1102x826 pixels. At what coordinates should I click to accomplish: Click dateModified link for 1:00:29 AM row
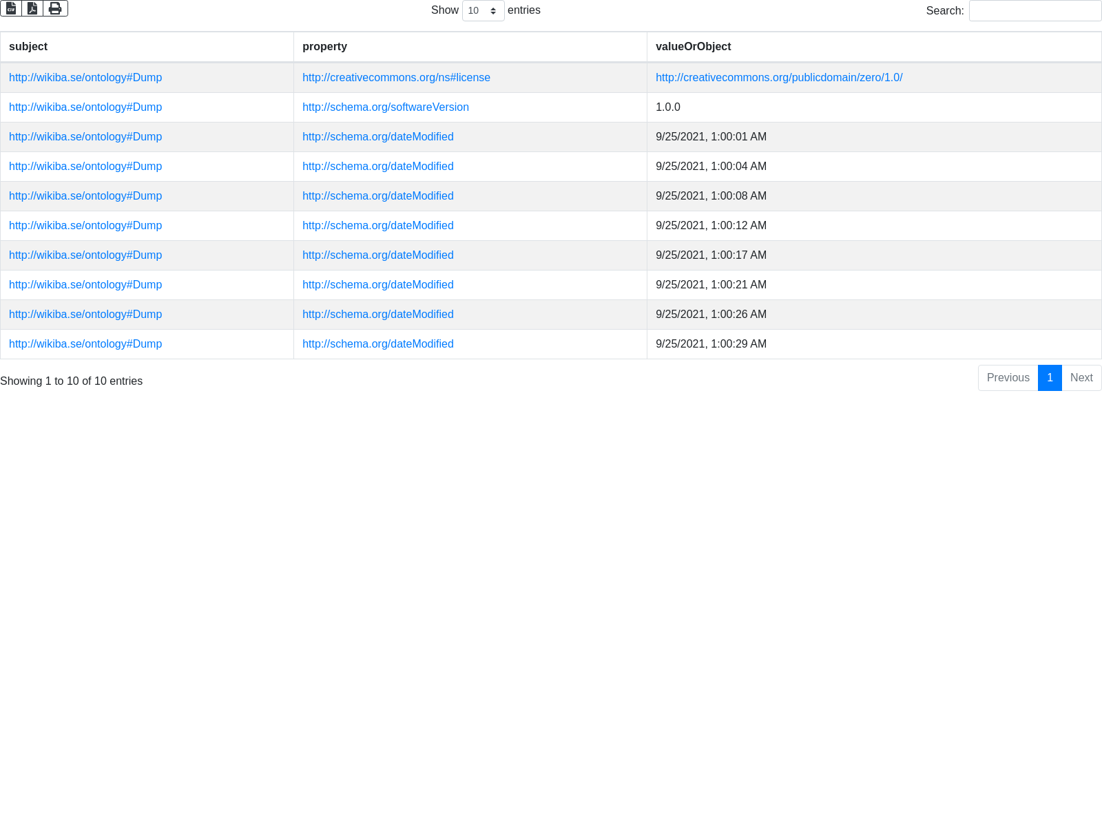377,344
